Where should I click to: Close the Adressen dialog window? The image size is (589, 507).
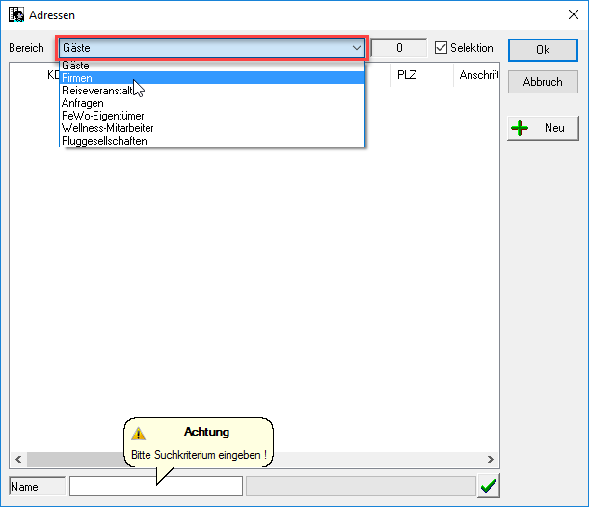(574, 14)
